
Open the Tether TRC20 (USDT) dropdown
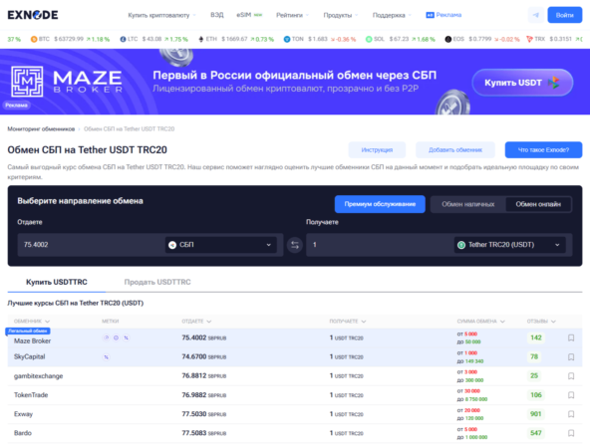click(510, 245)
